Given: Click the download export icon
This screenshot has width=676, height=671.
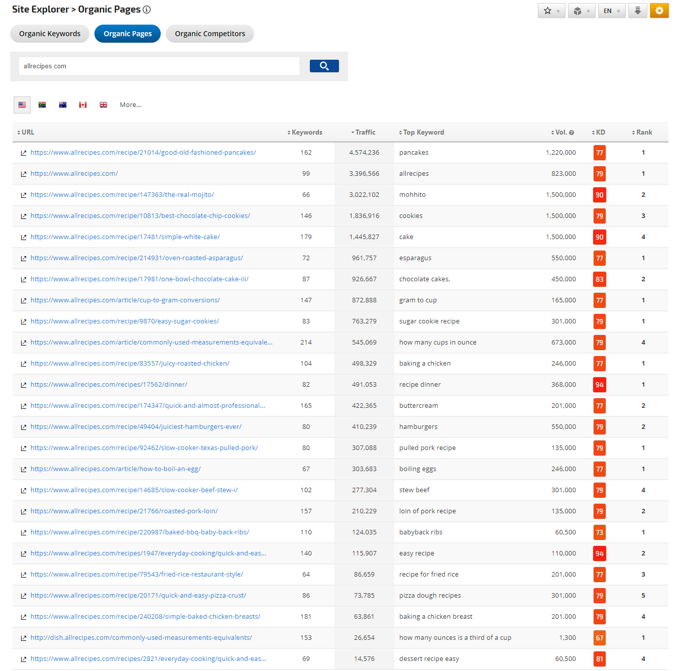Looking at the screenshot, I should (x=637, y=11).
